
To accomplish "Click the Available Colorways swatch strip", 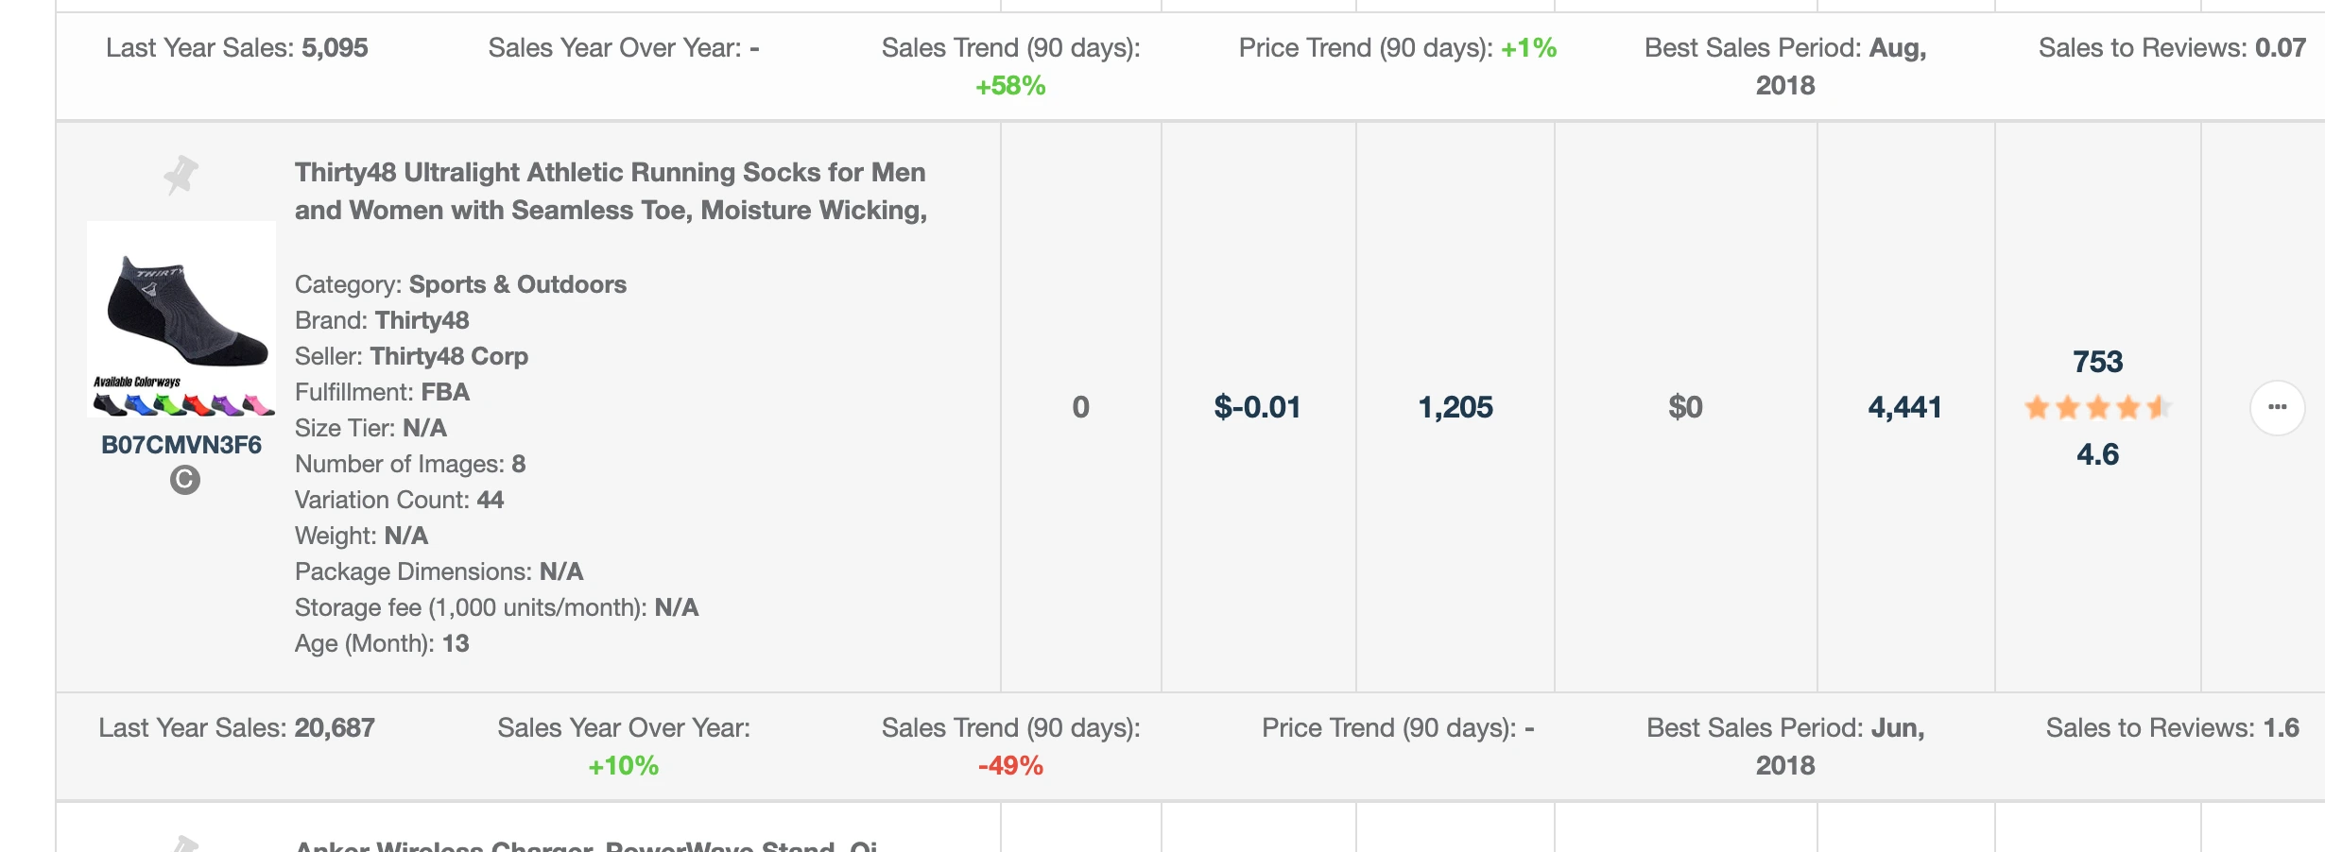I will tap(182, 404).
